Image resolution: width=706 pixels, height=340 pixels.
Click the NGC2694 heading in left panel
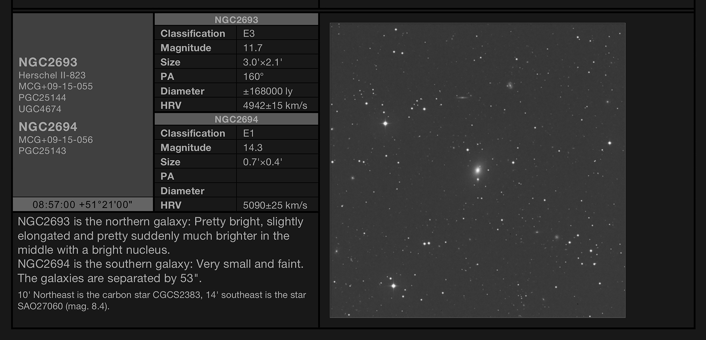[48, 127]
